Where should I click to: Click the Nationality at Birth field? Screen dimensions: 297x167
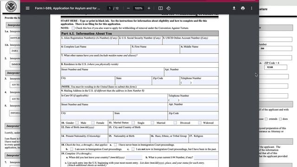129,140
